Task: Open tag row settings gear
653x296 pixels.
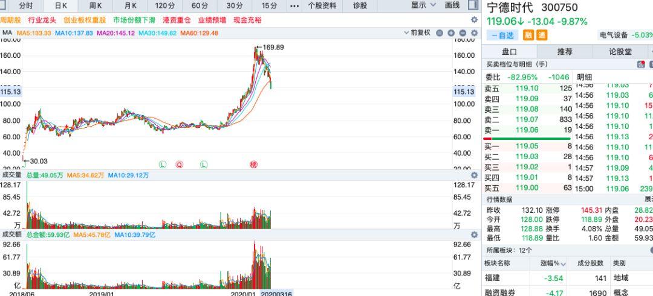Action: (x=474, y=20)
